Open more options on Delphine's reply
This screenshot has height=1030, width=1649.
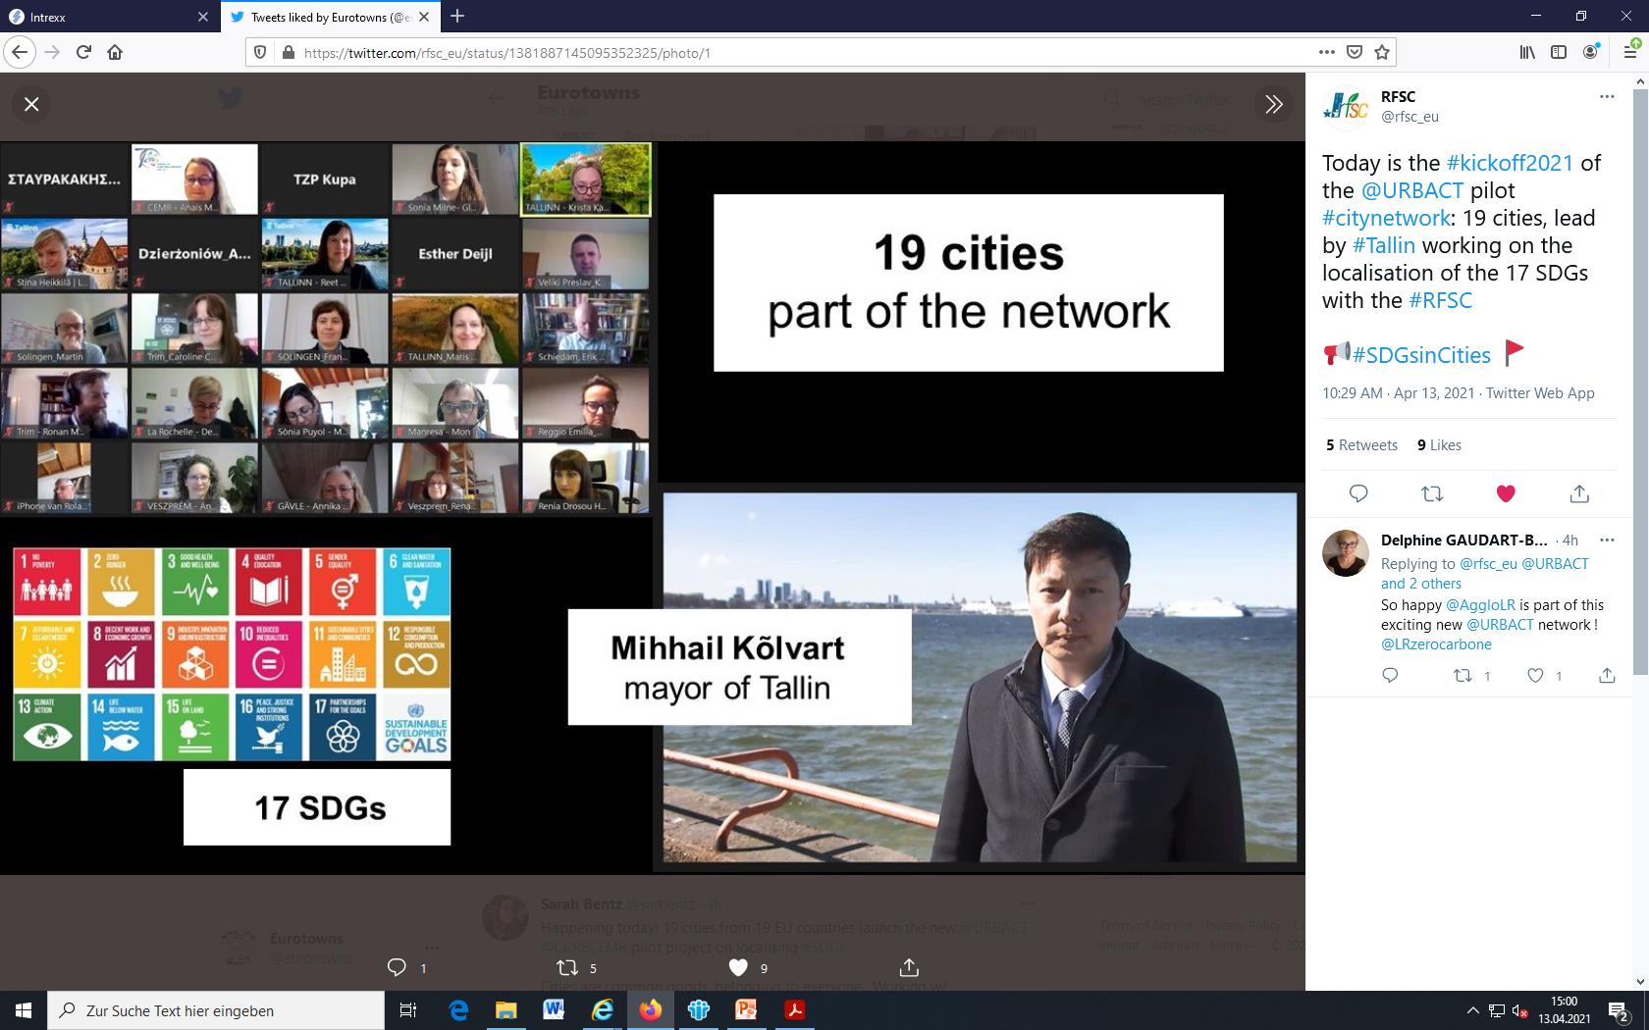(x=1606, y=540)
